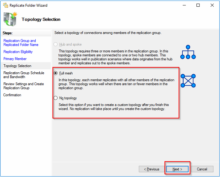Click Review Settings and Create Replication Group
Viewport: 220px width, 177px height.
[x=24, y=86]
